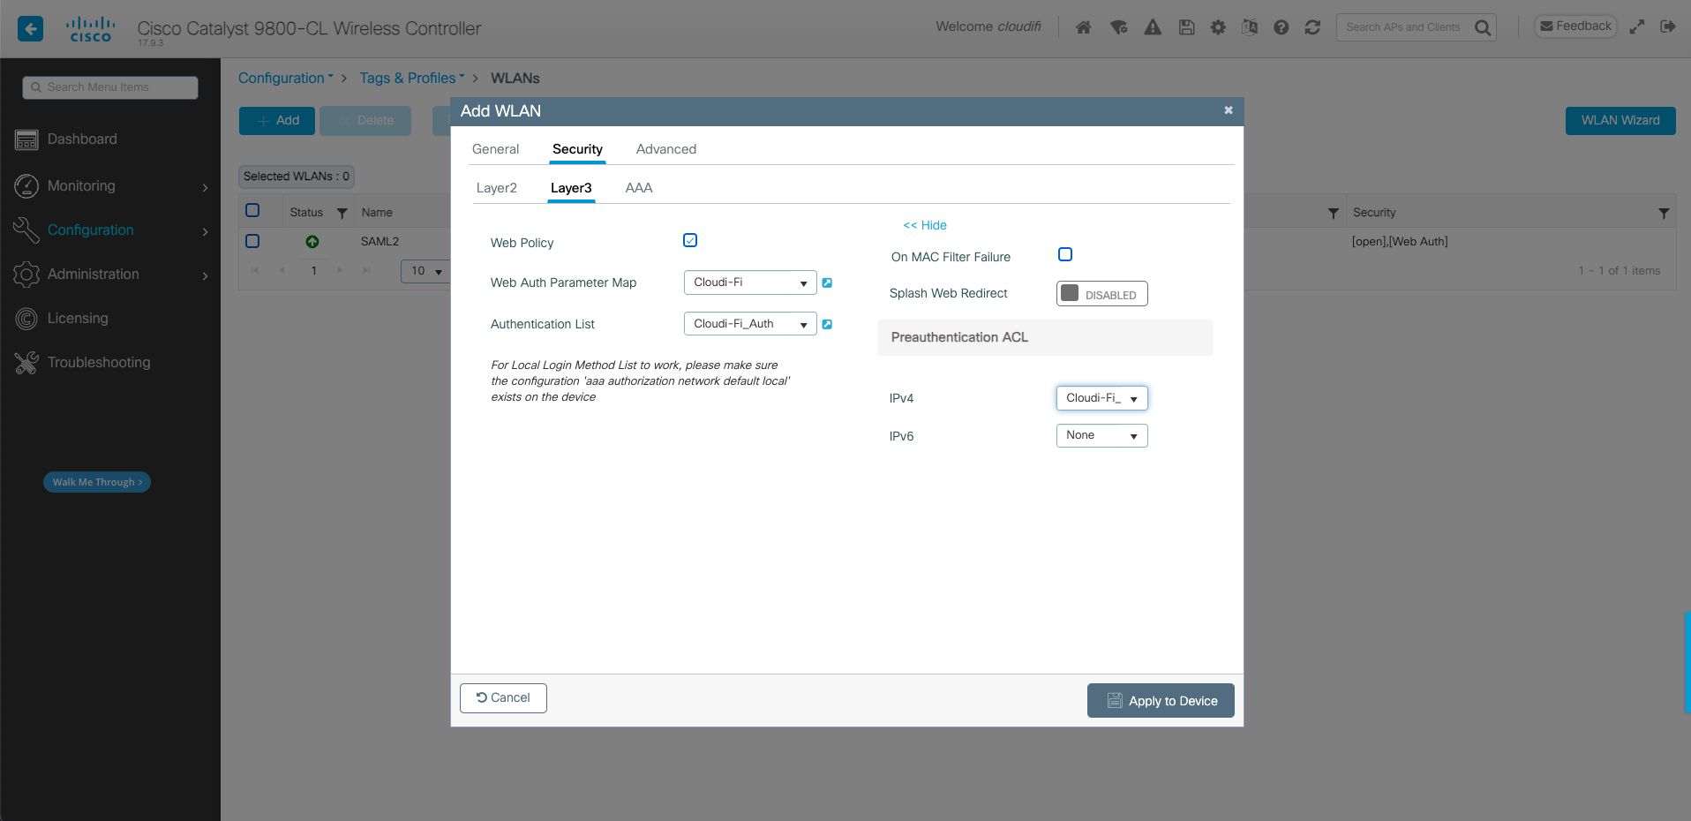The width and height of the screenshot is (1691, 821).
Task: Click the Security column filter icon
Action: pos(1664,214)
